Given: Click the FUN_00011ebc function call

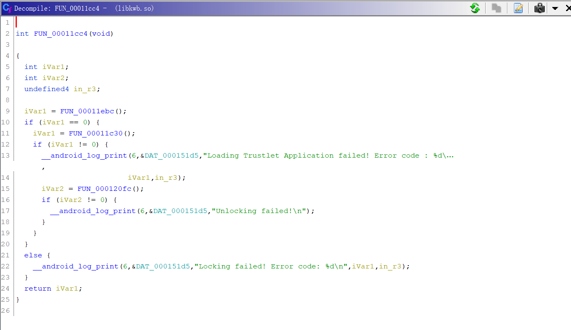Looking at the screenshot, I should [87, 111].
